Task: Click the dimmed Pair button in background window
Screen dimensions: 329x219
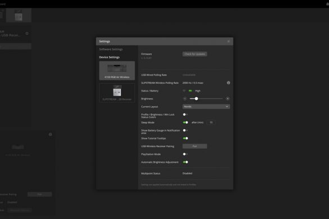Action: (40, 194)
